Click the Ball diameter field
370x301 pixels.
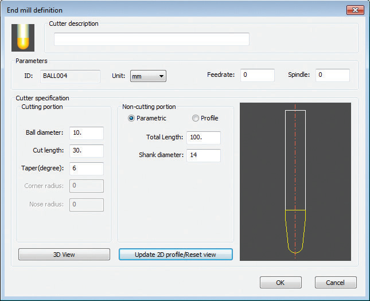point(87,133)
